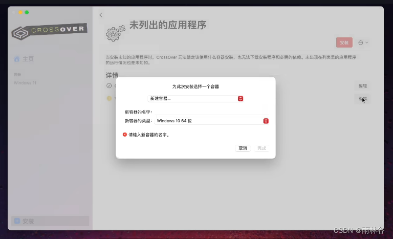This screenshot has width=393, height=239.
Task: Click the dialog title '为此次安装选择一个容器'
Action: click(195, 86)
